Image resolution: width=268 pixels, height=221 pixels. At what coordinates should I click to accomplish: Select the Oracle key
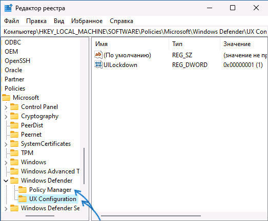(x=13, y=70)
